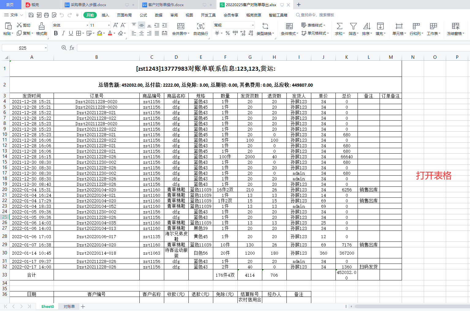
Task: Click the Filter (筛选) funnel icon
Action: tap(353, 26)
